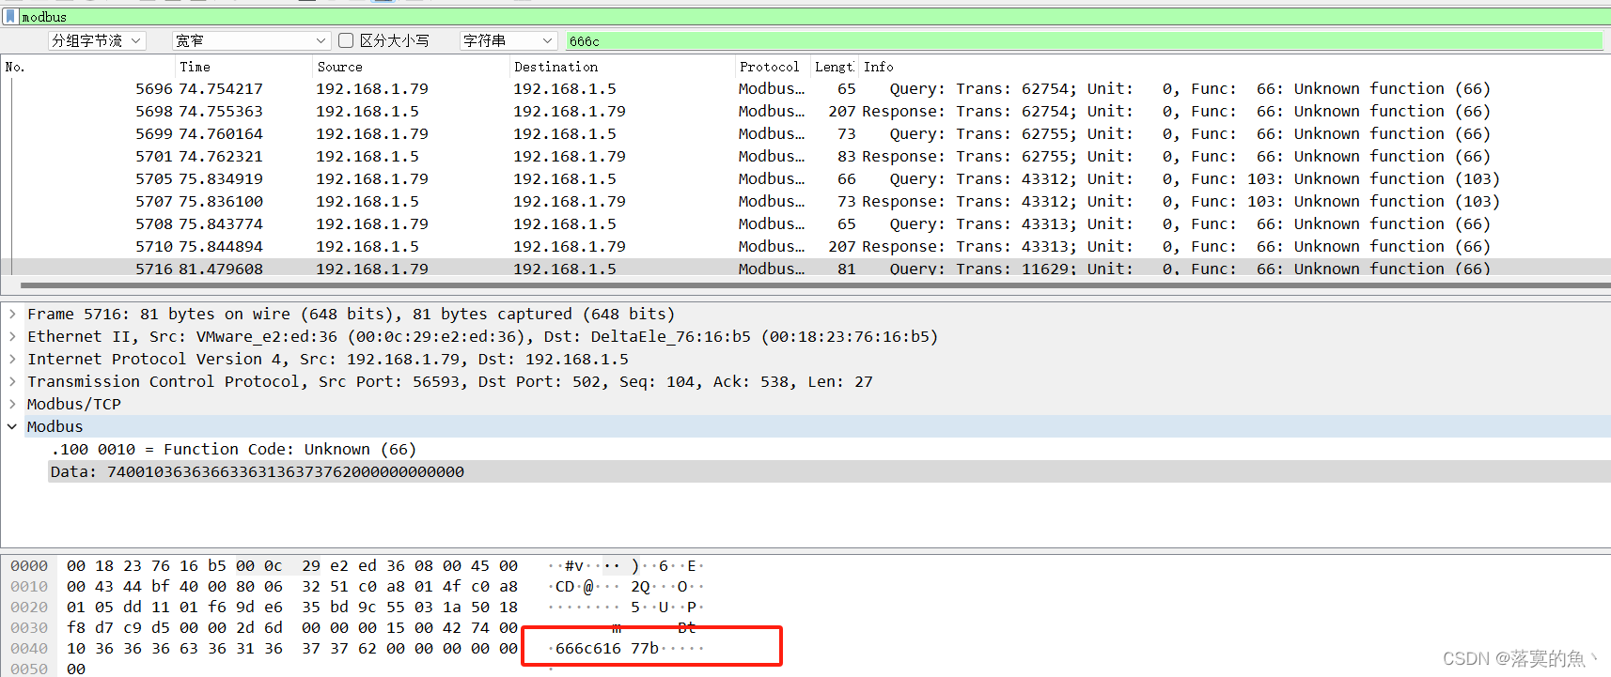The image size is (1611, 677).
Task: Open the 宽窄 character width dropdown
Action: click(251, 40)
